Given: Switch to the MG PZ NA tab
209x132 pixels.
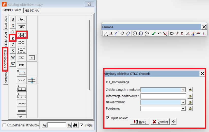Looking at the screenshot, I should pos(32,10).
